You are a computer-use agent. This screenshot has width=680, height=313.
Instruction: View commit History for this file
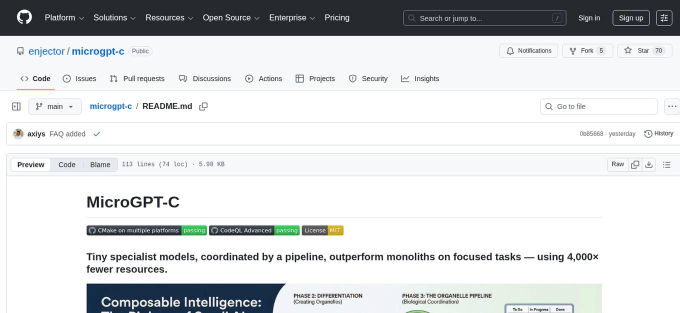coord(658,133)
